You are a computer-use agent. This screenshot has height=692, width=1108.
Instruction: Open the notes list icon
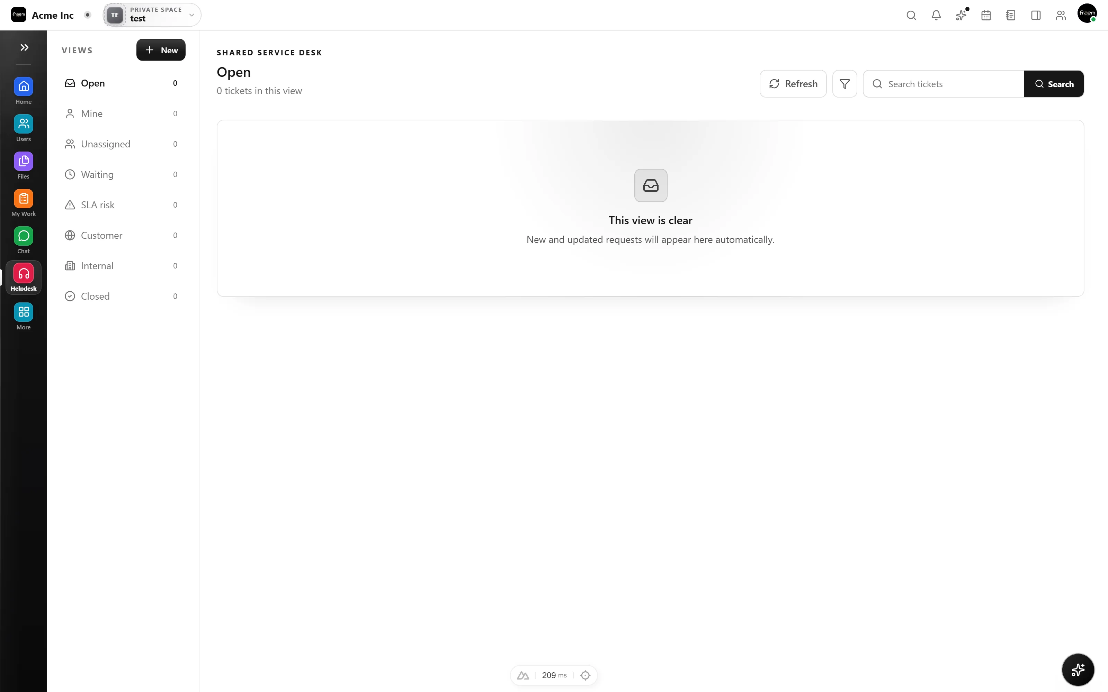(x=1010, y=15)
